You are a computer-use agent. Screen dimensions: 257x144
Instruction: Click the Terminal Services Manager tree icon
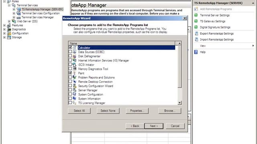[x=18, y=17]
